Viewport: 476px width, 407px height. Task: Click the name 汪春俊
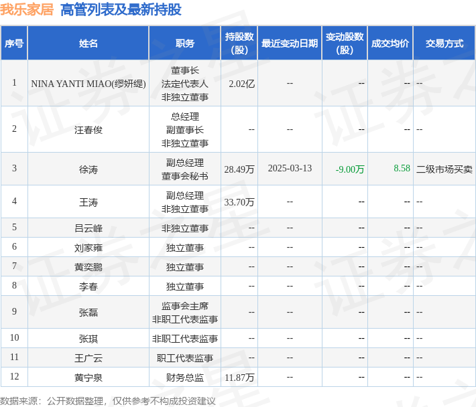coord(88,130)
